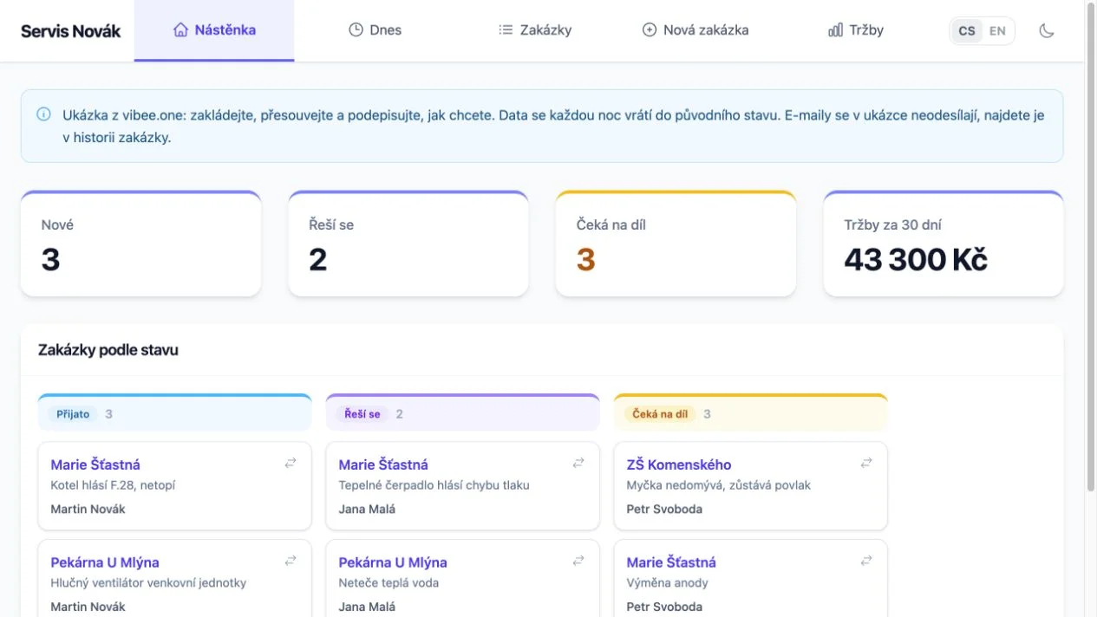Open Marie Šťastná order in Čeká na díl column
1097x617 pixels.
(x=671, y=563)
